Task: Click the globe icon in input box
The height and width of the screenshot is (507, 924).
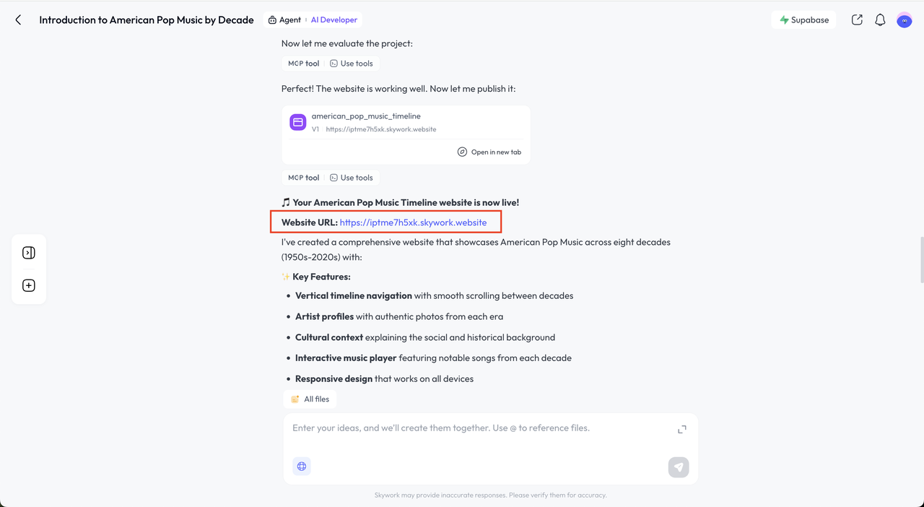Action: pos(302,467)
